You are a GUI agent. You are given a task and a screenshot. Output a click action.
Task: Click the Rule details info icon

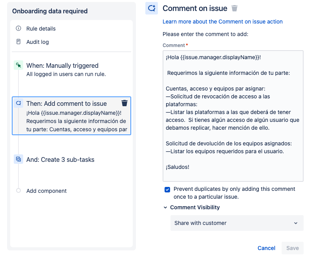pyautogui.click(x=18, y=28)
